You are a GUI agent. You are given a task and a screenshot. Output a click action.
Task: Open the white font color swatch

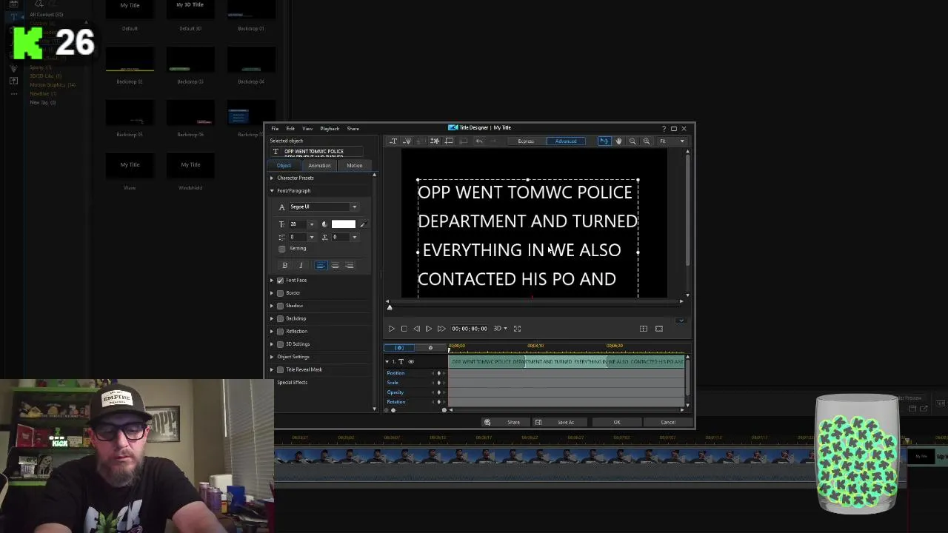[344, 224]
